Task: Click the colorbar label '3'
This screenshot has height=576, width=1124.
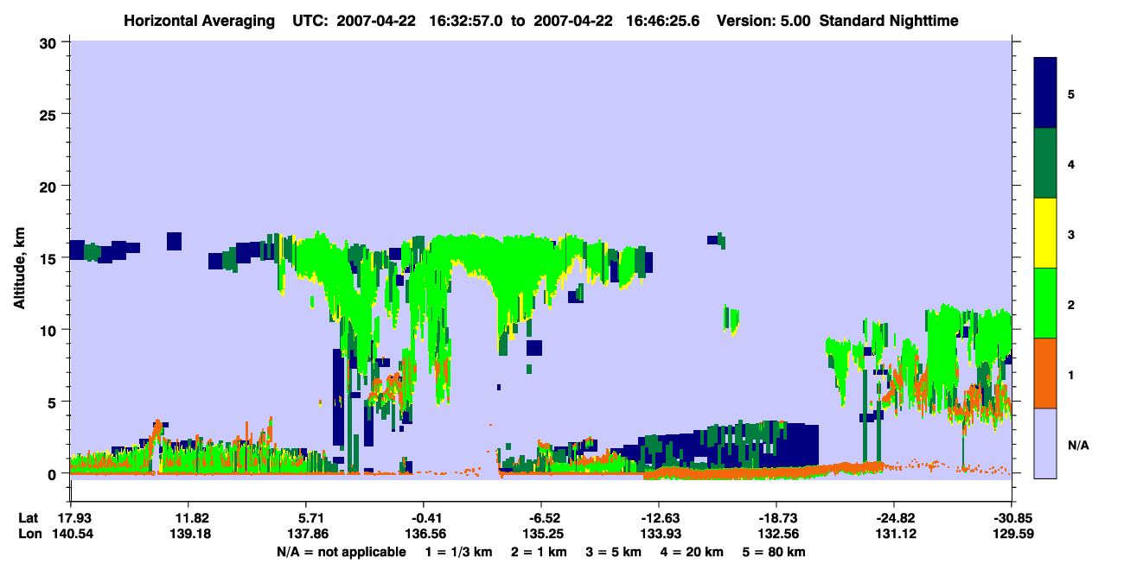Action: click(x=1071, y=234)
